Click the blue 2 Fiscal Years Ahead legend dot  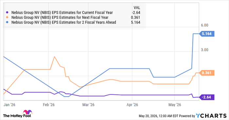point(7,22)
